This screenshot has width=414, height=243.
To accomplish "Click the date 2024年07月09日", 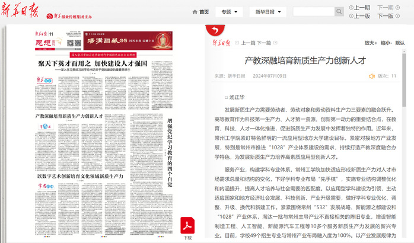I will pyautogui.click(x=270, y=76).
